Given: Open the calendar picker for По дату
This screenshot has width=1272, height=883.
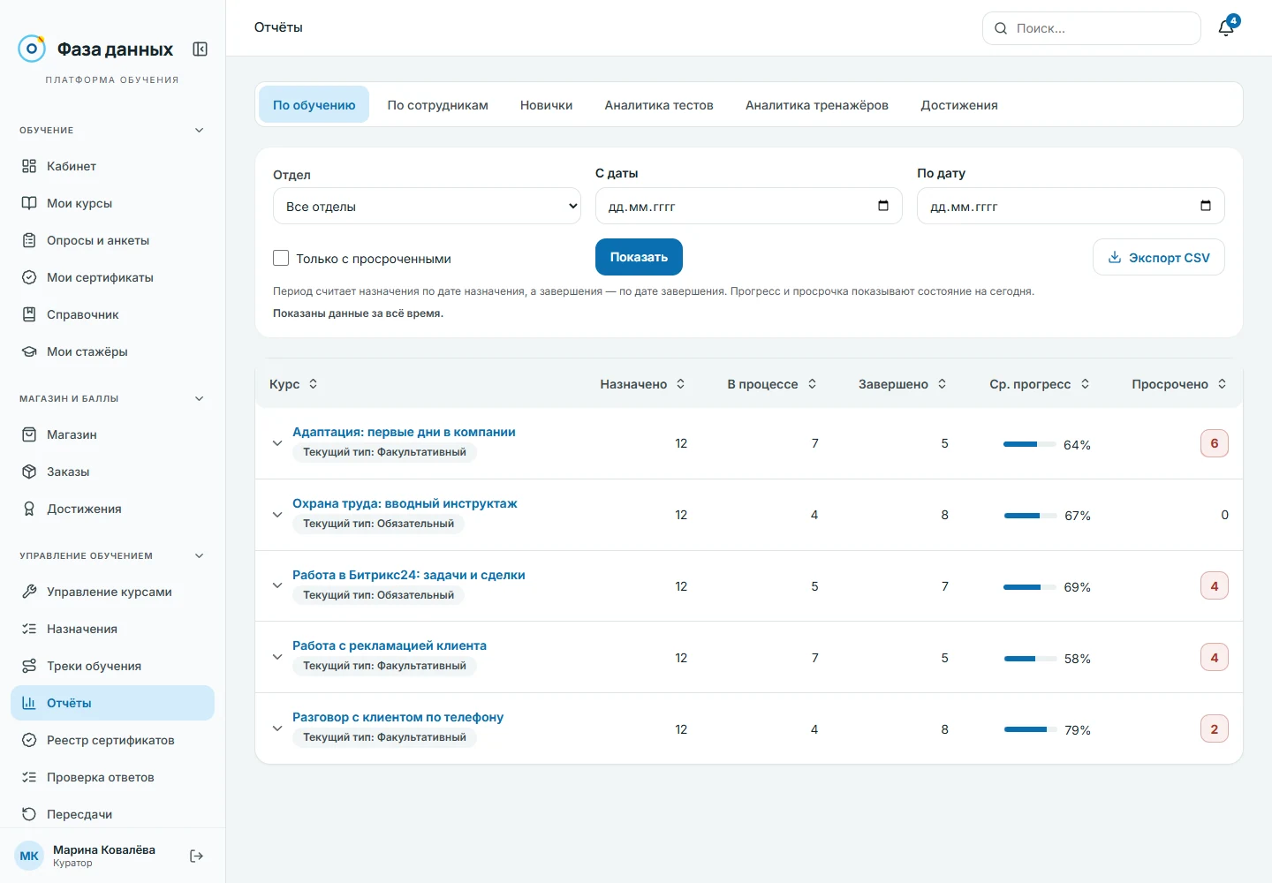Looking at the screenshot, I should coord(1205,206).
